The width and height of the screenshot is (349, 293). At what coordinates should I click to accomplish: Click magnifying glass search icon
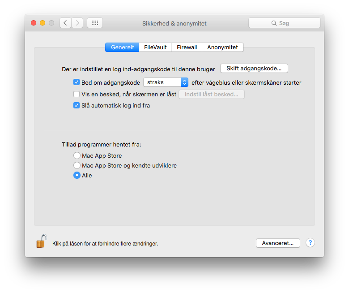point(274,23)
